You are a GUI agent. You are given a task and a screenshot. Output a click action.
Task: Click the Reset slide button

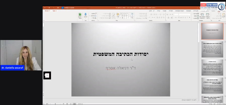point(196,16)
